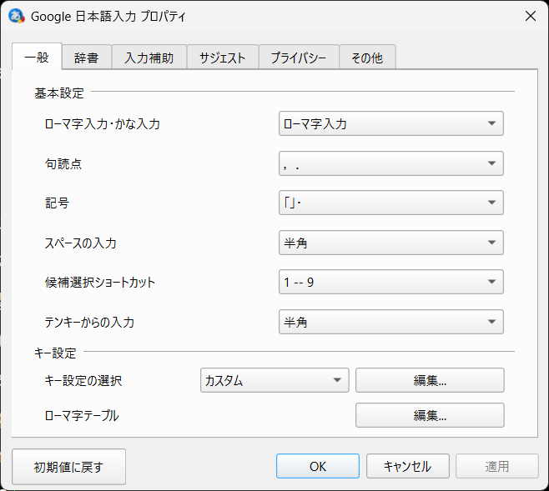Click the 句読点 label text
Viewport: 549px width, 491px height.
[63, 163]
